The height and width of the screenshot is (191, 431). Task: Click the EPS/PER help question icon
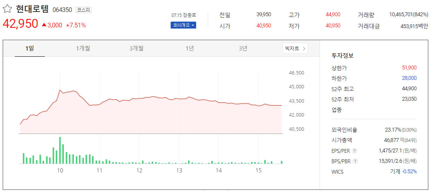tap(354, 151)
